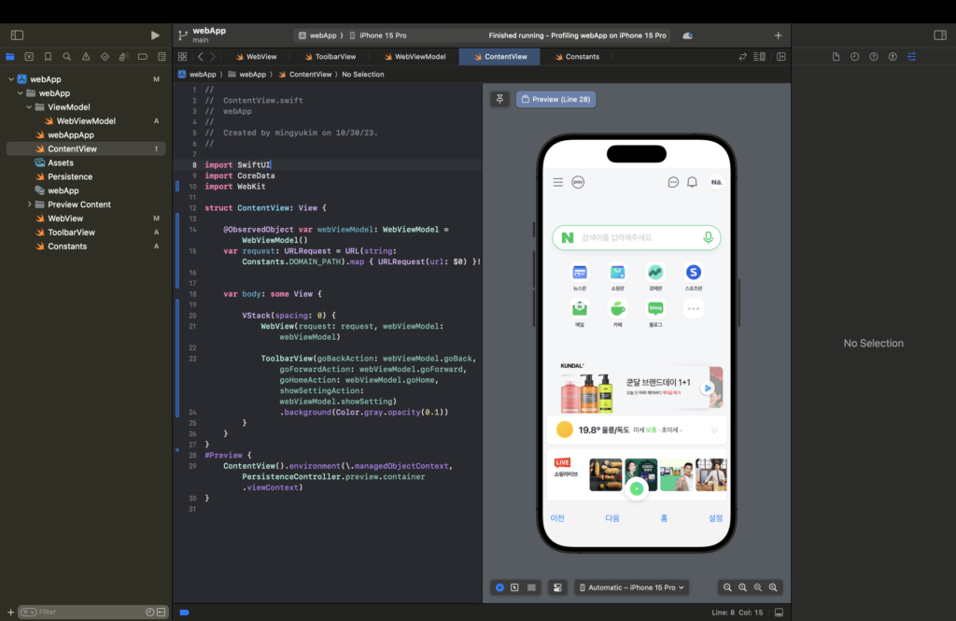Viewport: 956px width, 621px height.
Task: Pin the preview canvas
Action: [x=499, y=99]
